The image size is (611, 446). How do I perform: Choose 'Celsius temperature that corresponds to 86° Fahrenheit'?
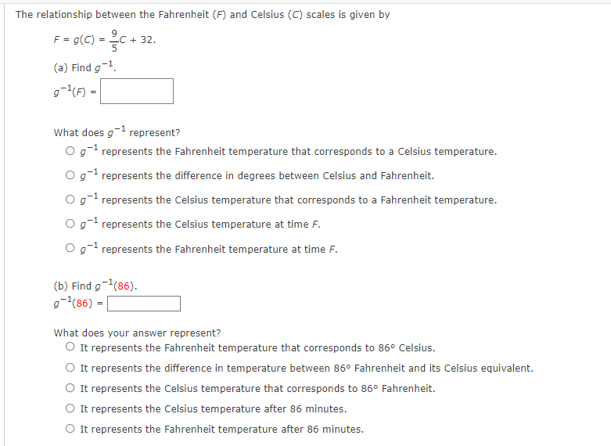point(71,388)
